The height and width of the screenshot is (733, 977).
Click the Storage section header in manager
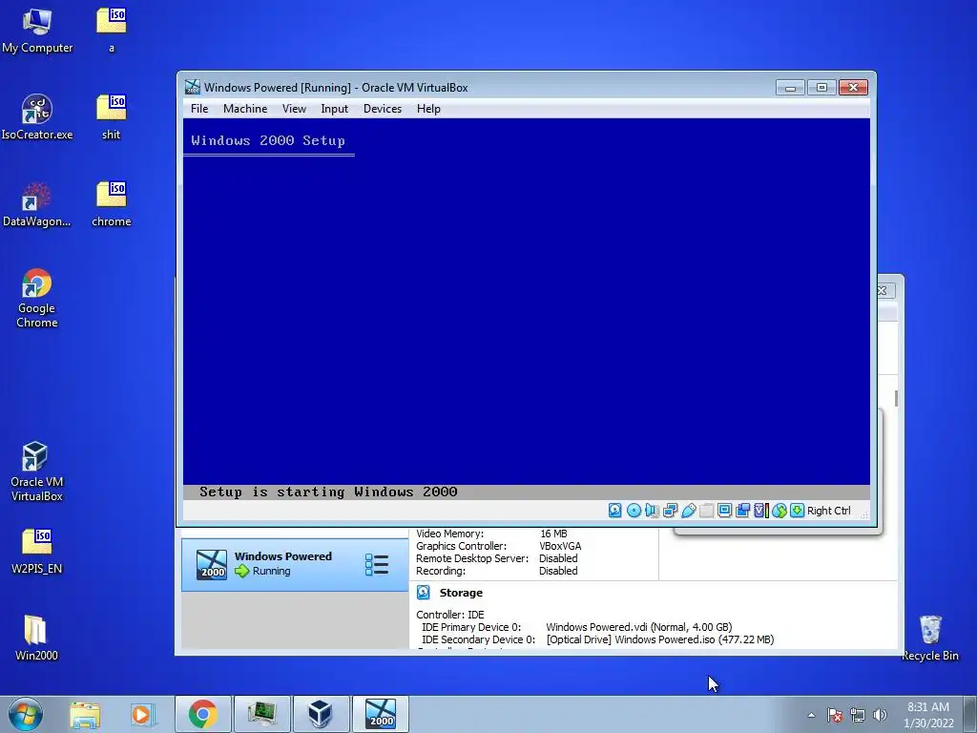pyautogui.click(x=461, y=593)
